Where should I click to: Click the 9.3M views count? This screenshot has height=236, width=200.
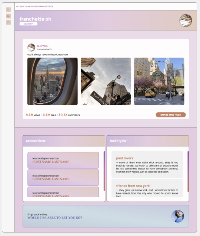(x=33, y=115)
